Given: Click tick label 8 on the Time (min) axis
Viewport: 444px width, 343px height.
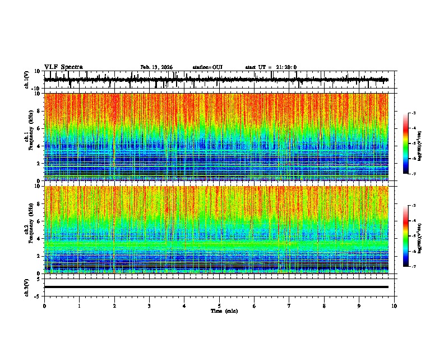Looking at the screenshot, I should (x=324, y=306).
